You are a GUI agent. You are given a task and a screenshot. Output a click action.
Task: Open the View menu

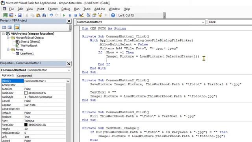coord(30,9)
